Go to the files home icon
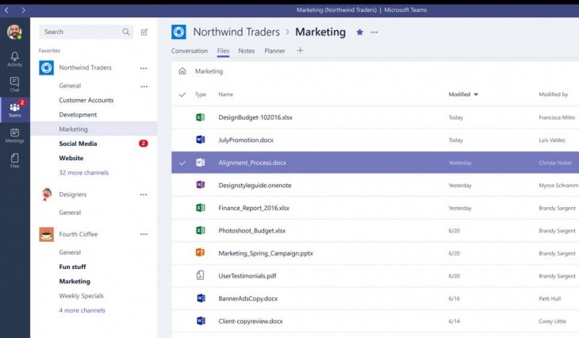 (x=182, y=71)
